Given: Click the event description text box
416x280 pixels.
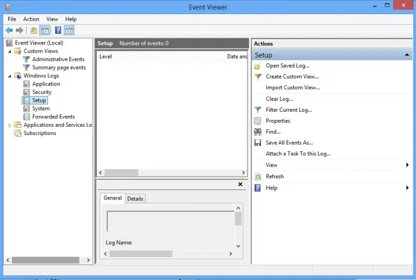Looking at the screenshot, I should [x=171, y=221].
